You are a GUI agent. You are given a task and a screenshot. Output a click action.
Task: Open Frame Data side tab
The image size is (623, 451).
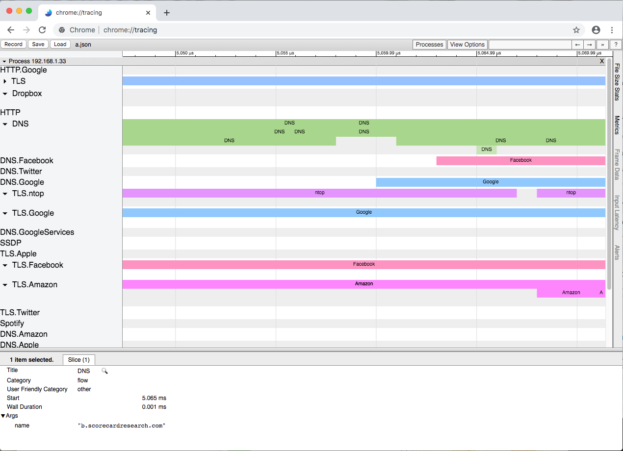[617, 164]
